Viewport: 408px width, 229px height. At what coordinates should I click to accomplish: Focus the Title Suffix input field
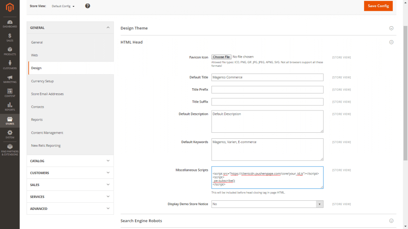(x=267, y=102)
